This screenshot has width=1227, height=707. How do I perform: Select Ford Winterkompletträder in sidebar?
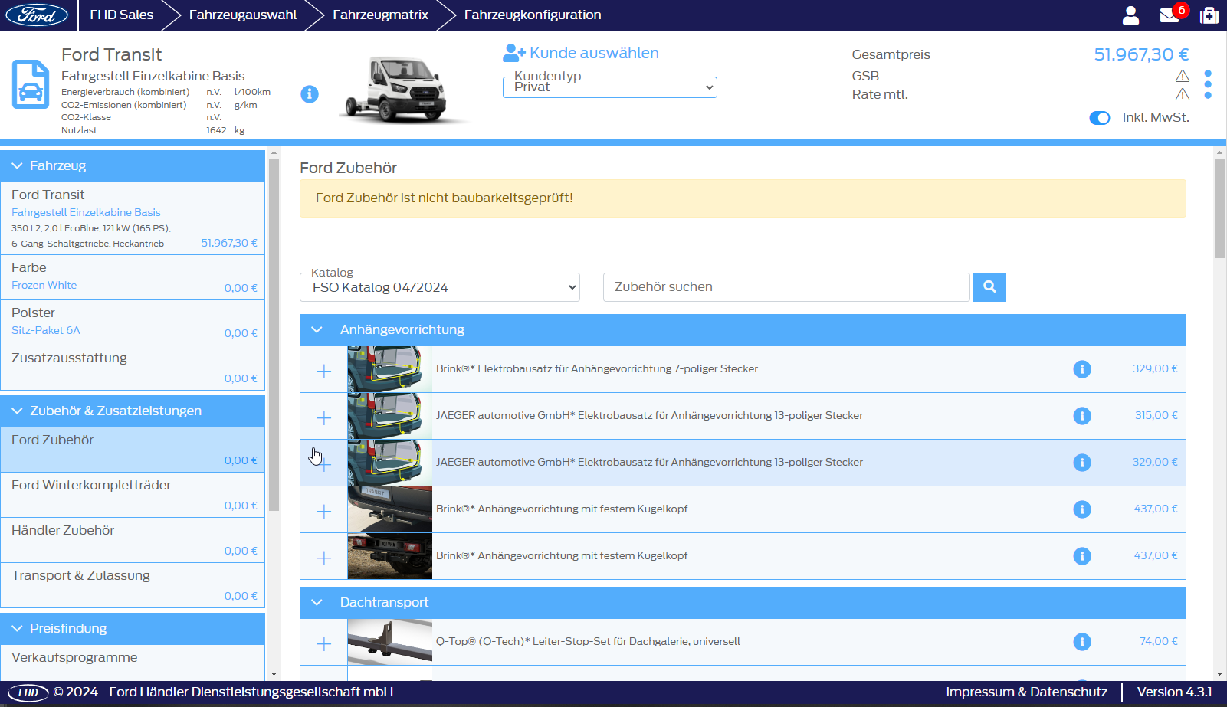pyautogui.click(x=133, y=495)
